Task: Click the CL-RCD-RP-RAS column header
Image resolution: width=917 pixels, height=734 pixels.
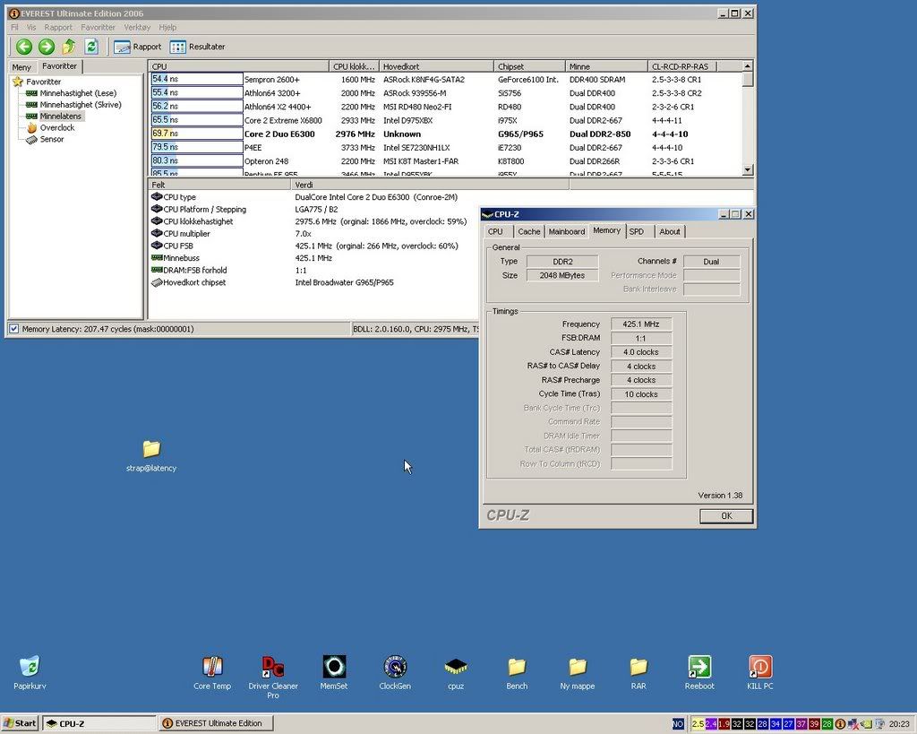Action: 682,66
